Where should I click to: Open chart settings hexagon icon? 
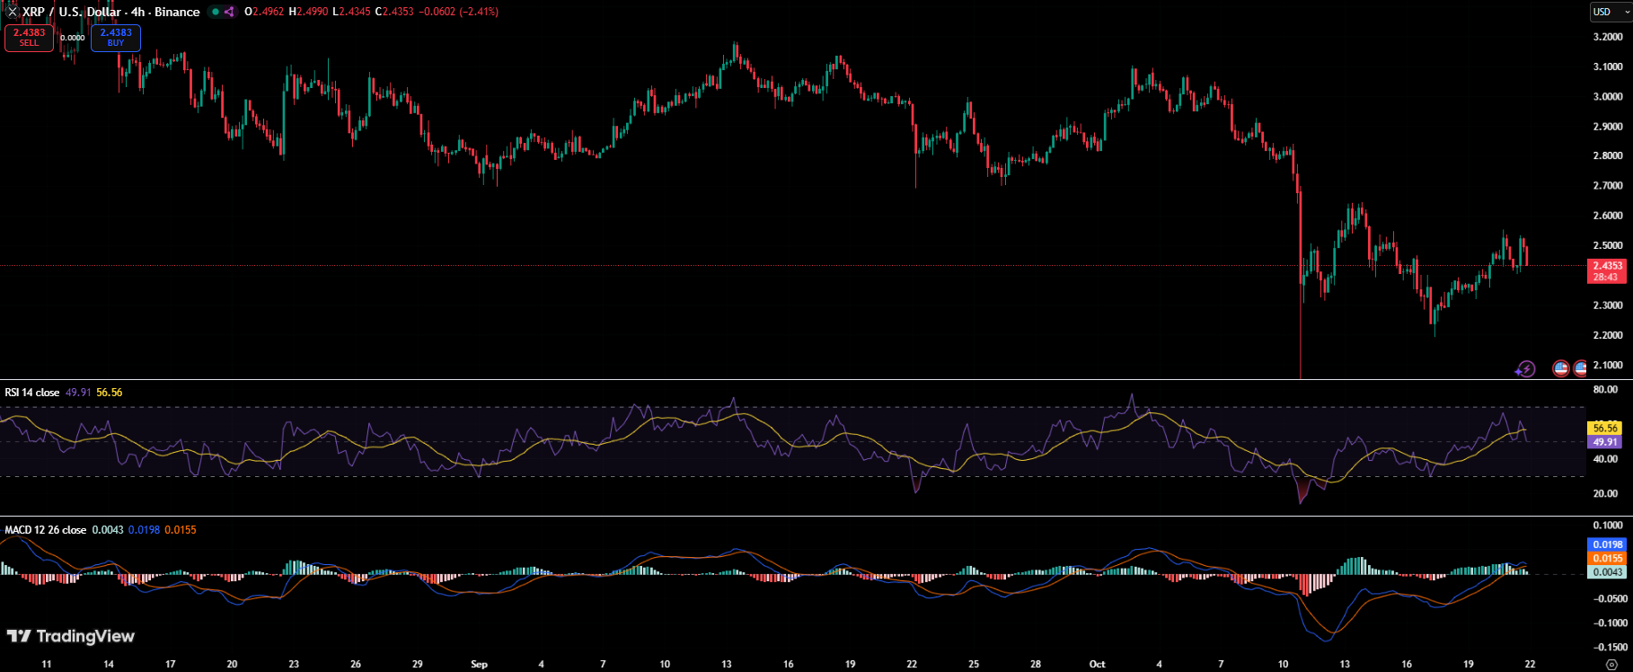1611,665
